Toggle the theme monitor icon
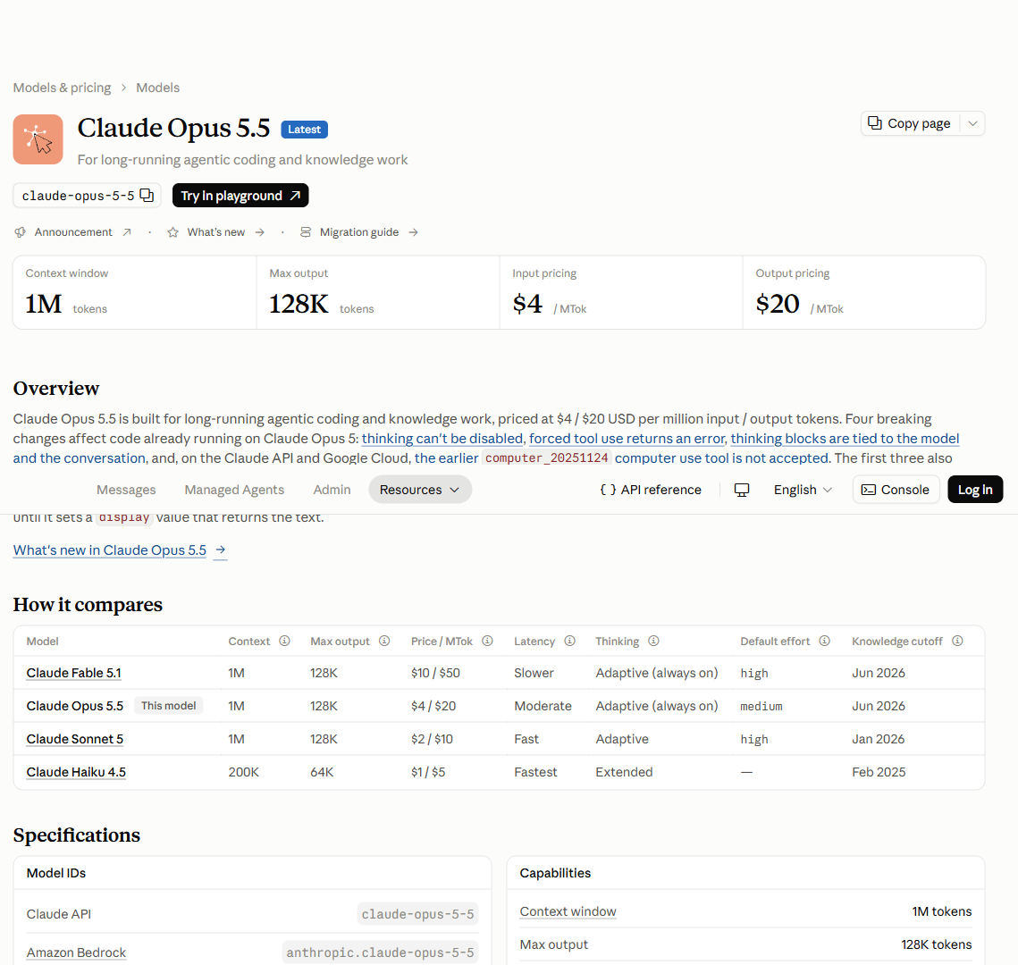Image resolution: width=1018 pixels, height=965 pixels. 742,490
